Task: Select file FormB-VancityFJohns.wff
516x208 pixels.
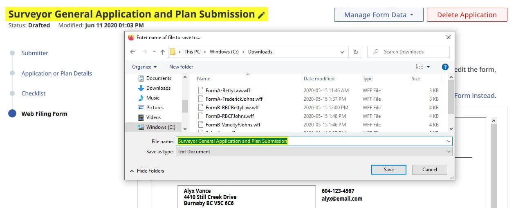Action: point(233,125)
